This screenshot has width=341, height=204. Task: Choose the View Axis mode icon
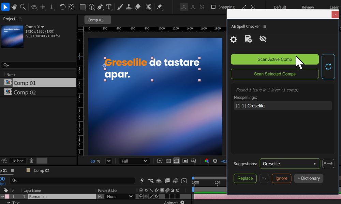click(x=202, y=7)
